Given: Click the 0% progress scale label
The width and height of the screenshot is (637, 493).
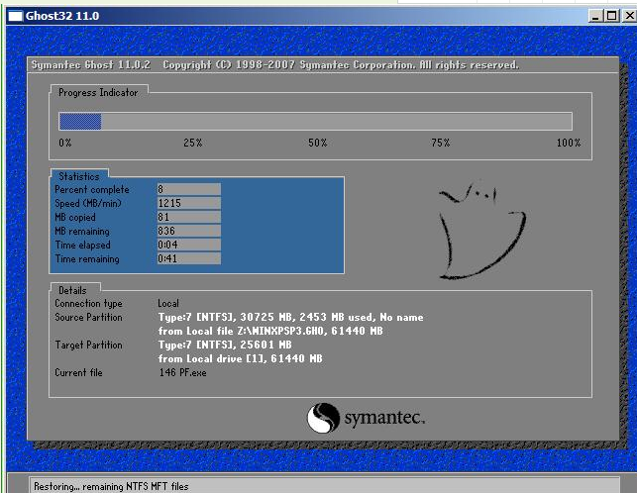Looking at the screenshot, I should tap(65, 143).
